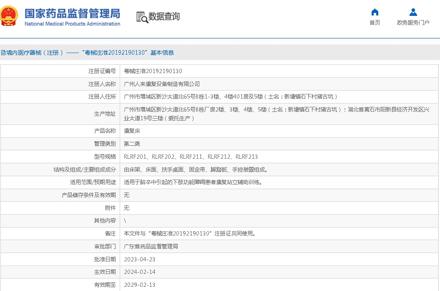The height and width of the screenshot is (291, 440).
Task: Click the national emblem logo icon
Action: point(8,16)
